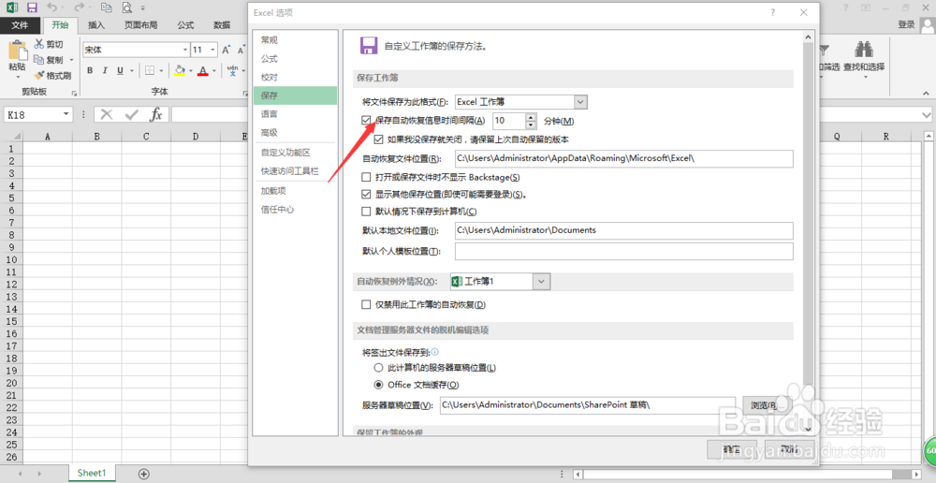Click the Undo arrow icon
936x483 pixels.
pyautogui.click(x=51, y=7)
